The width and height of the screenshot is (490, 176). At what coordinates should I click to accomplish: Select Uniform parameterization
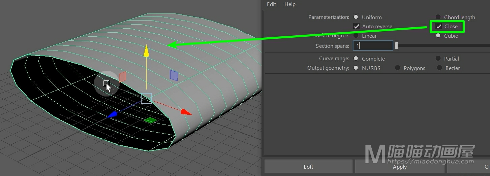356,17
